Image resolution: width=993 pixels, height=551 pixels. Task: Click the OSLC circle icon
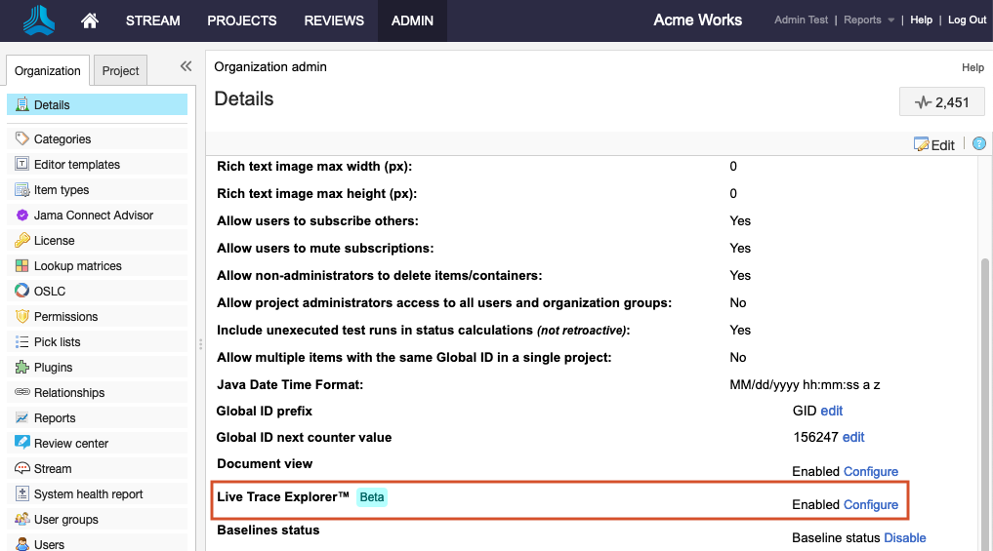pyautogui.click(x=22, y=291)
